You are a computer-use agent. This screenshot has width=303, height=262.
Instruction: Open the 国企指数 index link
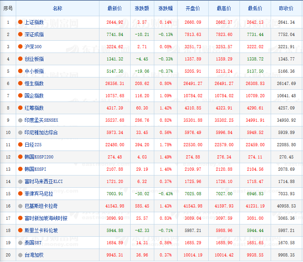pos(34,96)
